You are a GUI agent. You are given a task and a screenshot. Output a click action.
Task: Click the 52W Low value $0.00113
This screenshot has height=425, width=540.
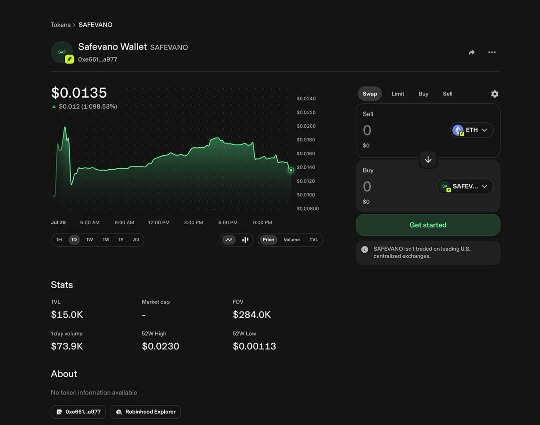point(254,346)
